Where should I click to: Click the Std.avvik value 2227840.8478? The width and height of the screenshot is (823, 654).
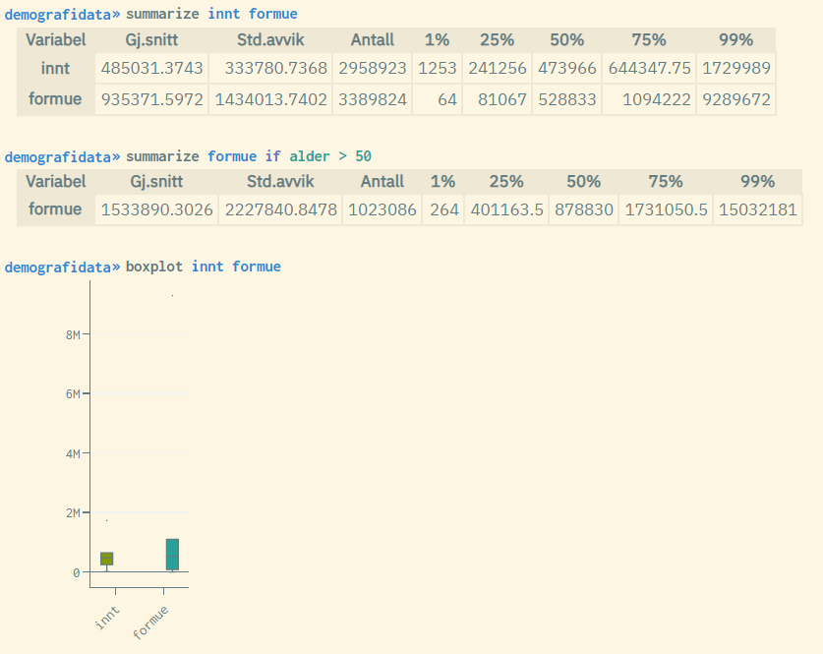[279, 209]
